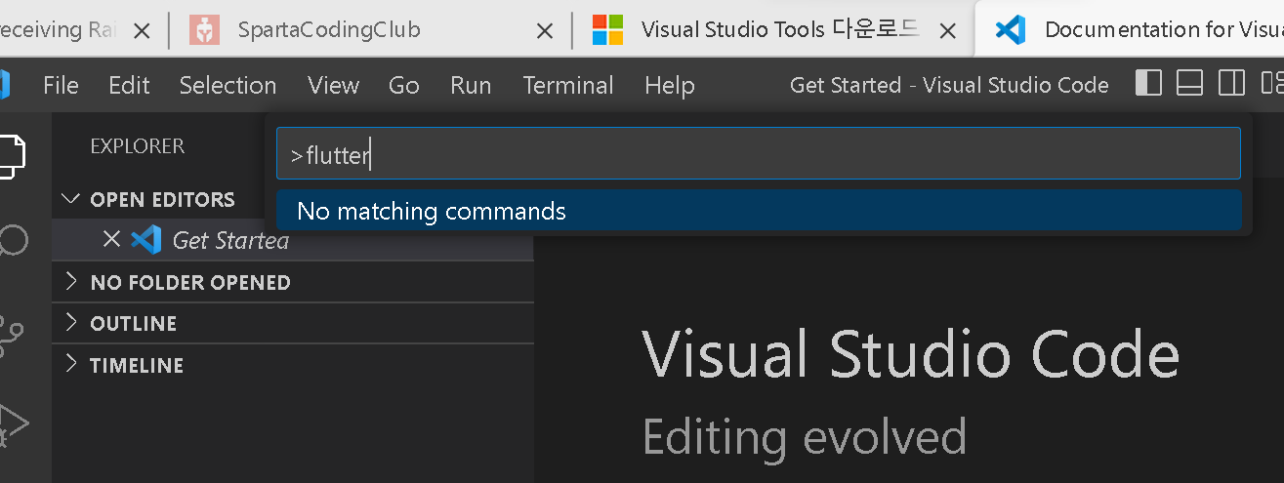This screenshot has width=1284, height=483.
Task: Close the Get Started editor in Open Editors
Action: (111, 239)
